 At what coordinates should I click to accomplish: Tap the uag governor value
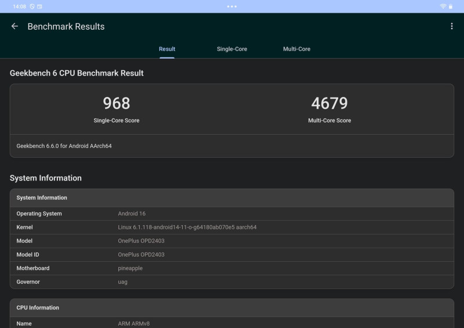click(x=122, y=282)
